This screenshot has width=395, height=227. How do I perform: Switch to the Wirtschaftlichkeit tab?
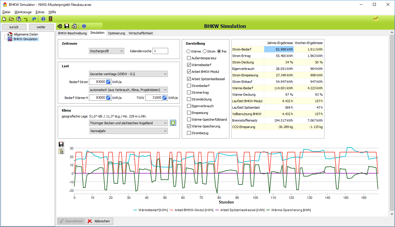[x=141, y=33]
